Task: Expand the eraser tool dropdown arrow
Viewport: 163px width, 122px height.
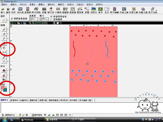Action: 8,34
